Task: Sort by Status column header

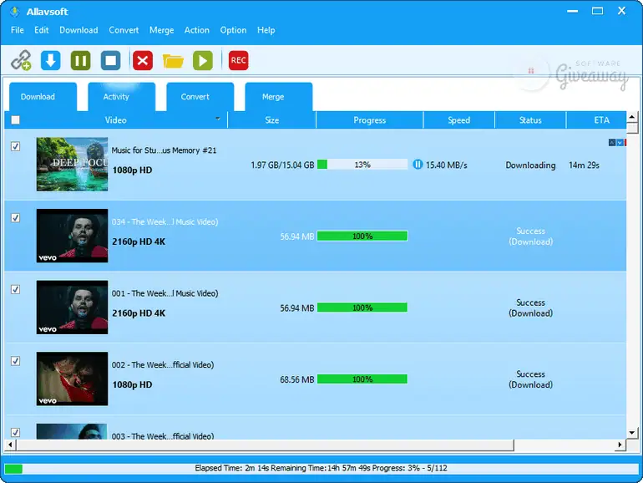Action: 530,120
